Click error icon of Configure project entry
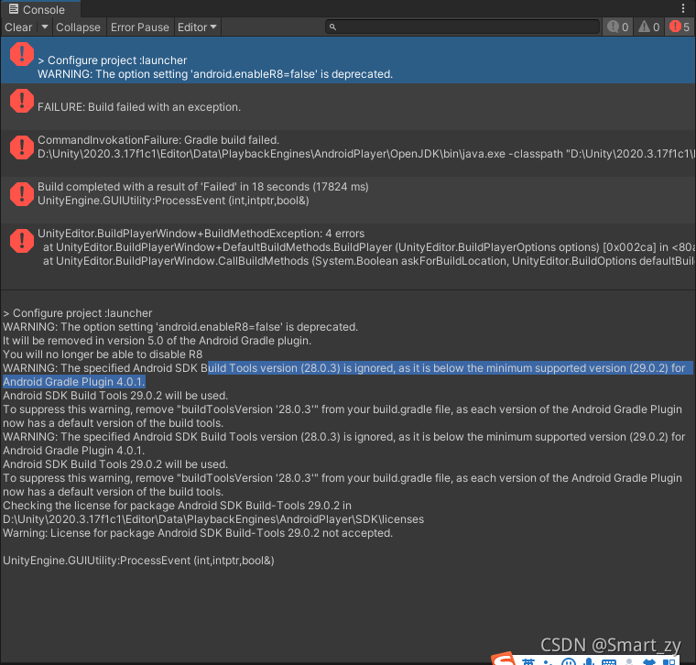This screenshot has height=665, width=696. point(22,54)
